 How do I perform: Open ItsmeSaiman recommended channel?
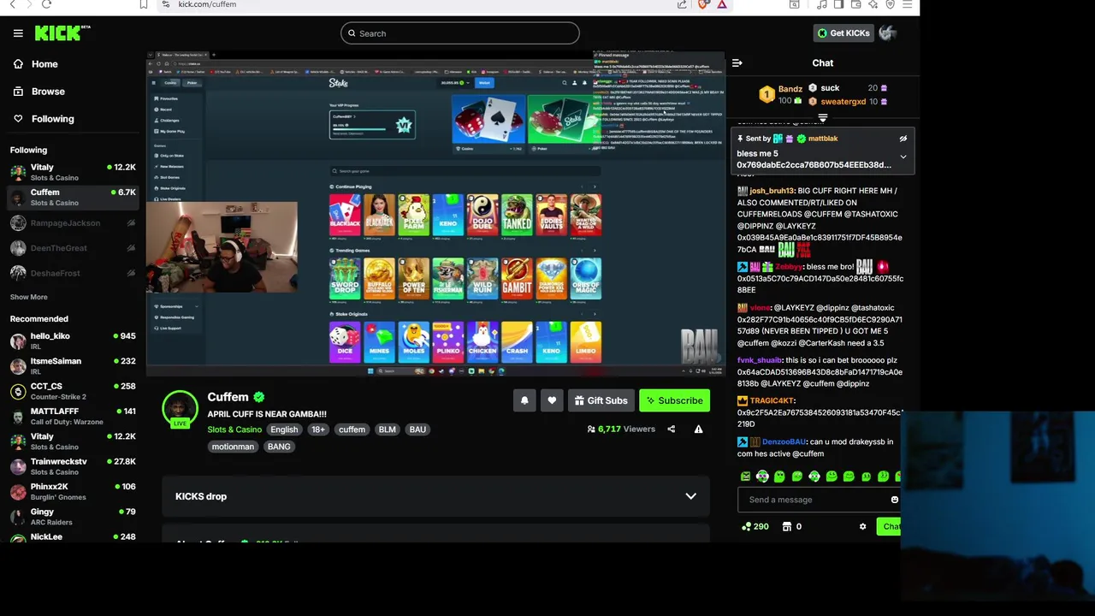coord(73,365)
